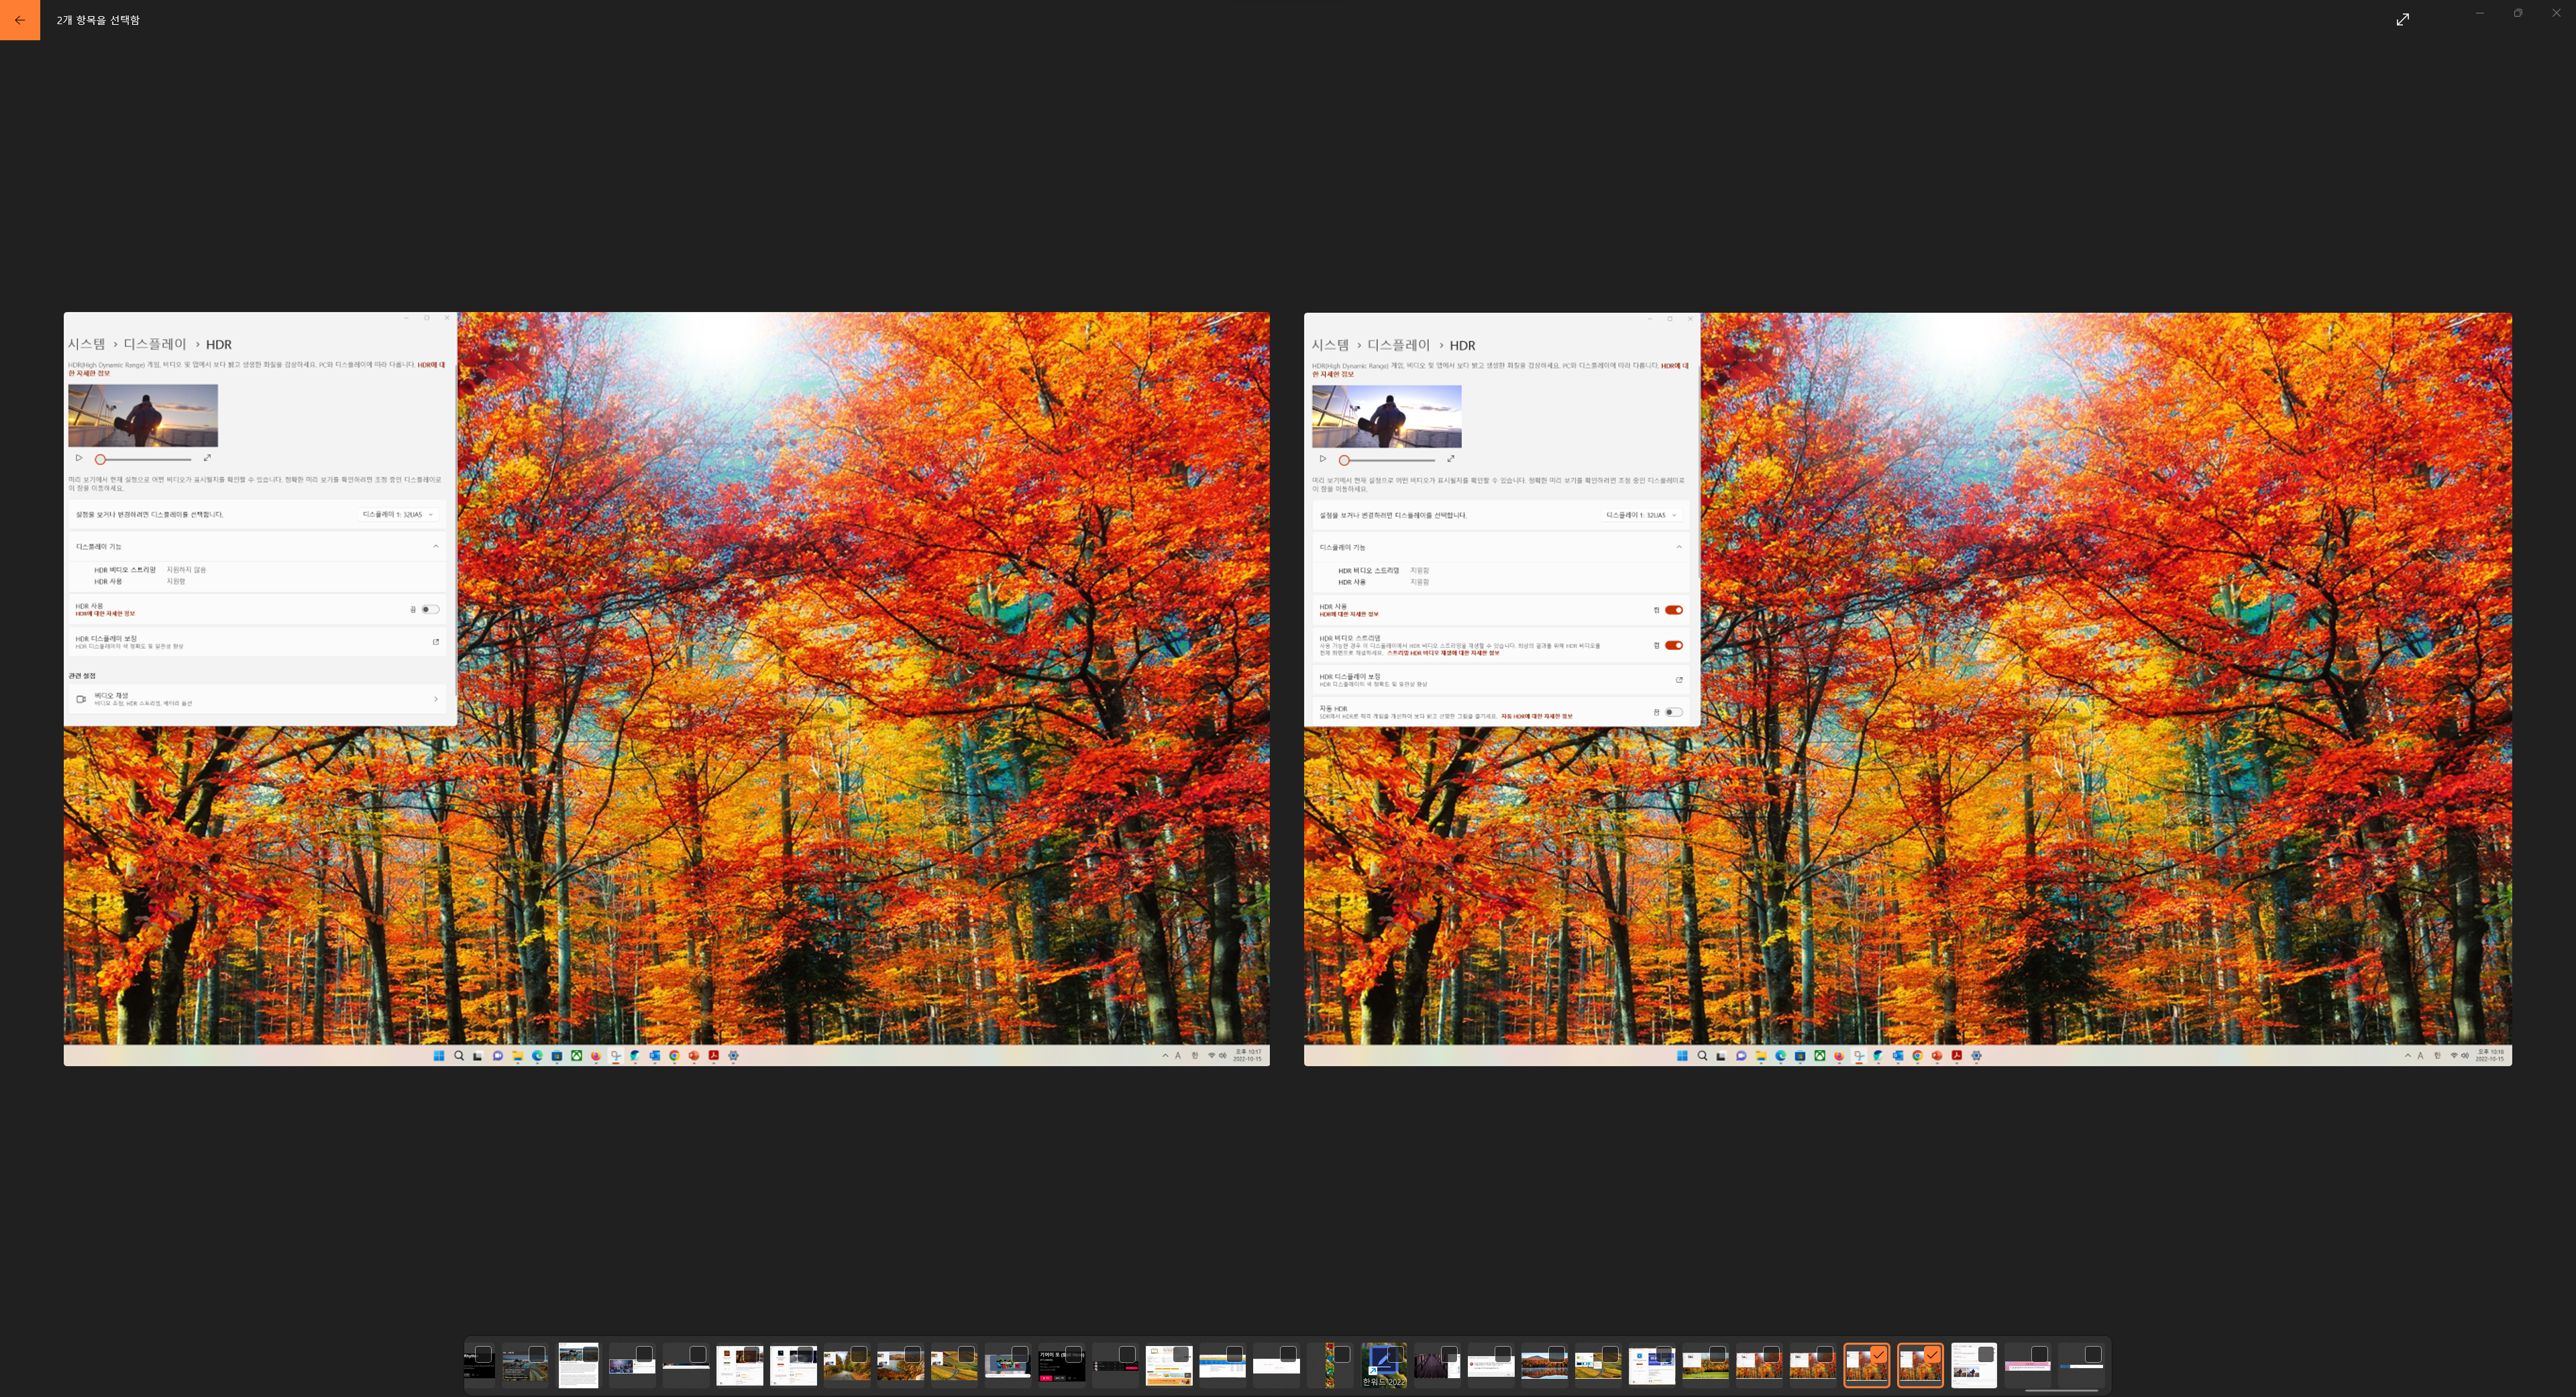This screenshot has width=2576, height=1397.
Task: Check the box on the pink bar thumbnail
Action: click(x=2039, y=1354)
